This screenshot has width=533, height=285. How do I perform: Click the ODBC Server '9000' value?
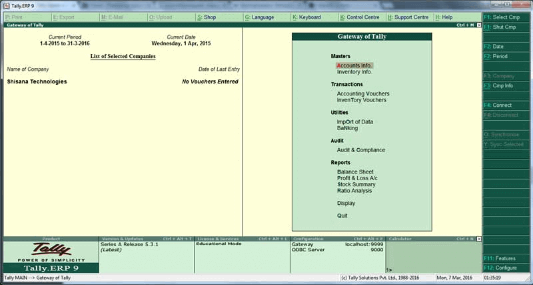coord(376,250)
